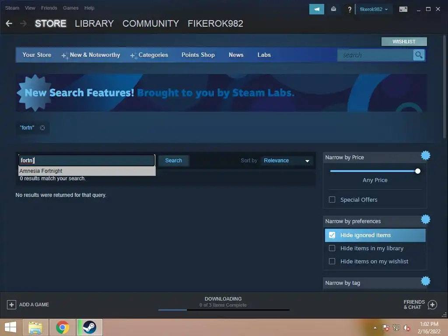Open Friends & Chat plus icon
This screenshot has width=448, height=336.
pyautogui.click(x=432, y=305)
